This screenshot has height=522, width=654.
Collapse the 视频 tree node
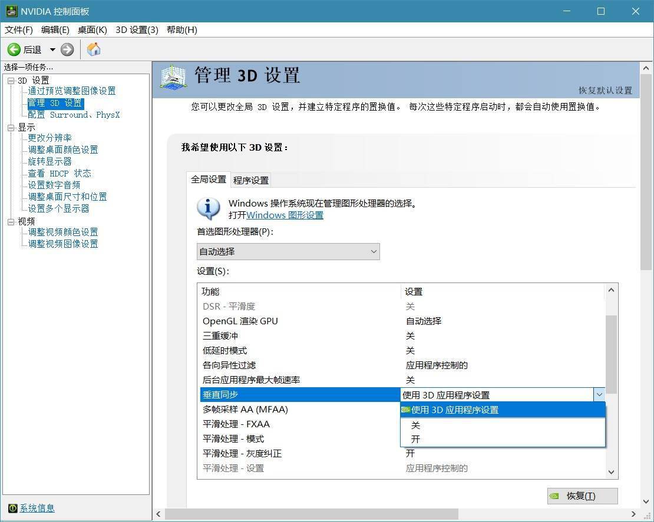click(x=11, y=222)
